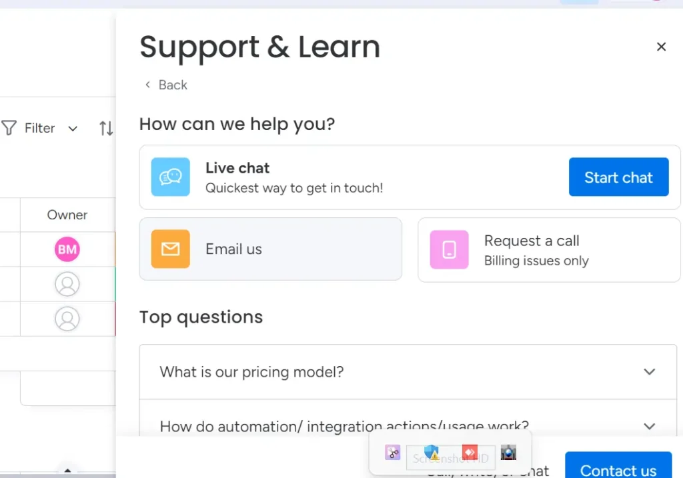
Task: Click the pink BM owner avatar
Action: [x=67, y=249]
